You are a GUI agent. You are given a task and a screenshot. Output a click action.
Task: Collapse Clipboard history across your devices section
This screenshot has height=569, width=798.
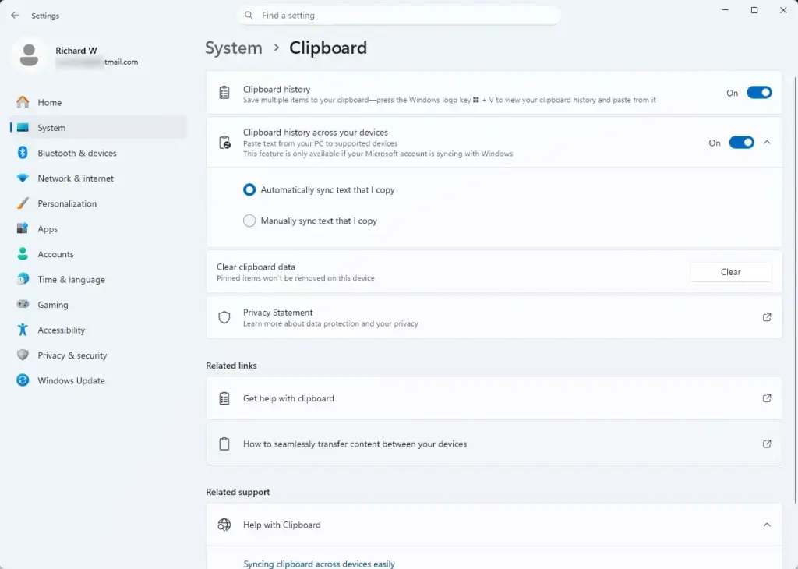pyautogui.click(x=767, y=143)
